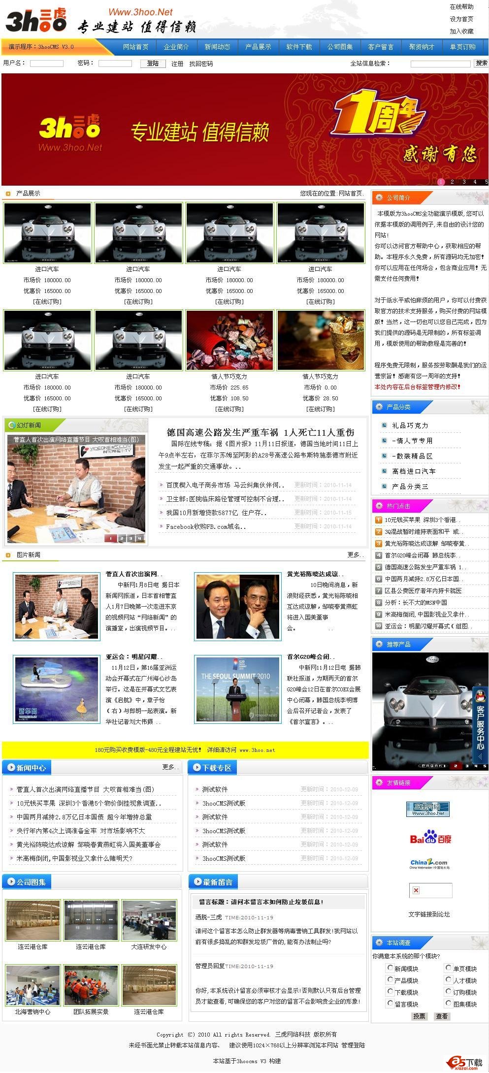The image size is (489, 1073).
Task: Click the 登陆 login button
Action: click(x=153, y=63)
